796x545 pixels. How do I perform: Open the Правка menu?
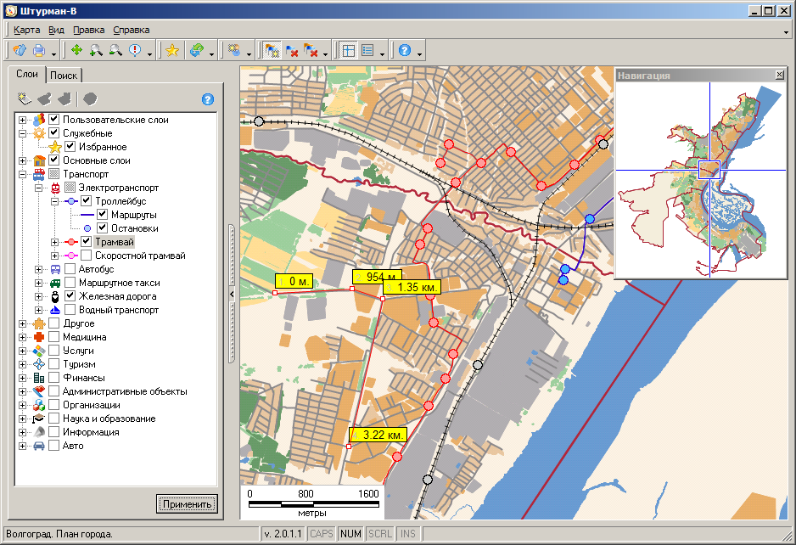[x=89, y=30]
